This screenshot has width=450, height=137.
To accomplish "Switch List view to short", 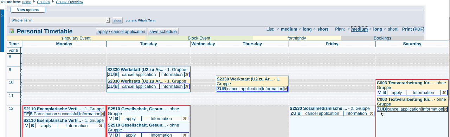I will pos(322,29).
